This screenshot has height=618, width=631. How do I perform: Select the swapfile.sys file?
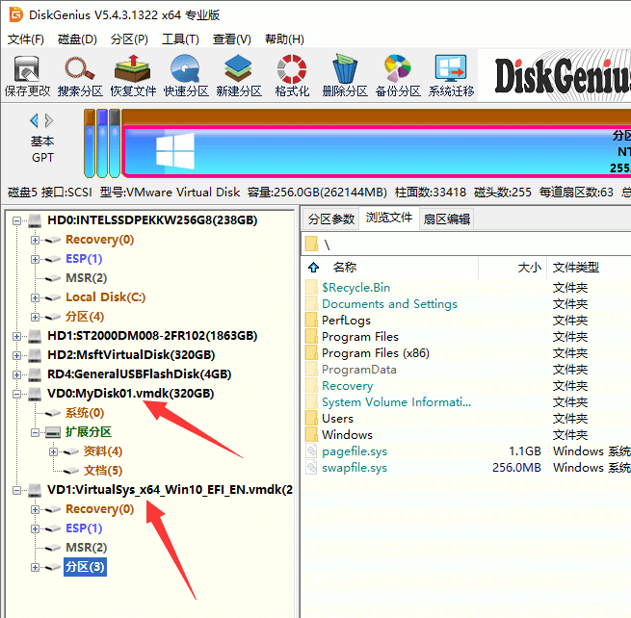pyautogui.click(x=355, y=468)
